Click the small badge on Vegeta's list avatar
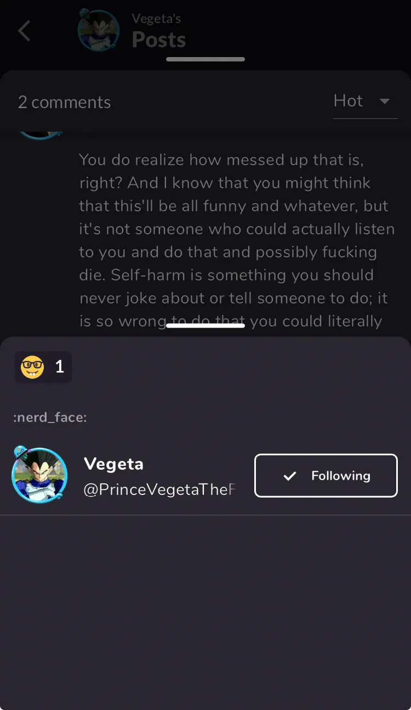The width and height of the screenshot is (411, 710). [21, 452]
